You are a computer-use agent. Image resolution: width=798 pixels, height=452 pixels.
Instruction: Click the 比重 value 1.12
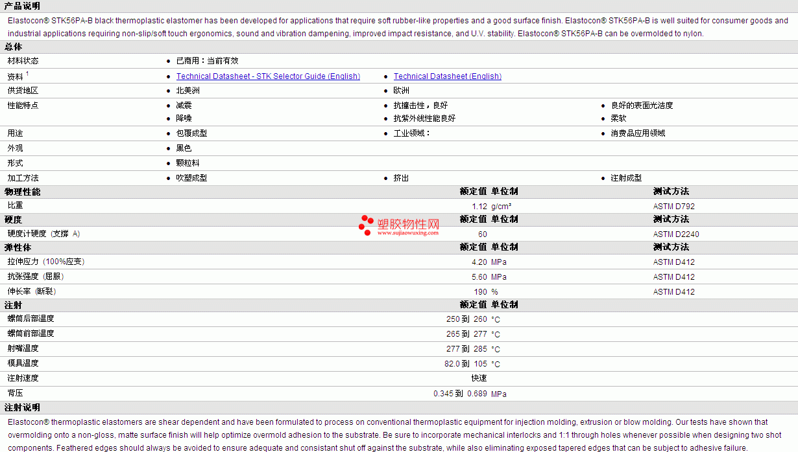[479, 207]
